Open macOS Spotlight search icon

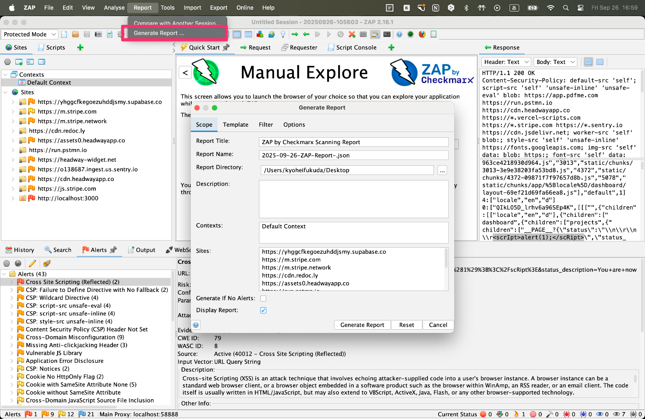point(566,8)
